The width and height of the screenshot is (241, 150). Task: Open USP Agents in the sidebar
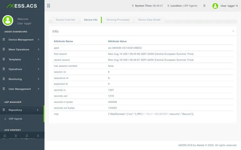click(15, 119)
